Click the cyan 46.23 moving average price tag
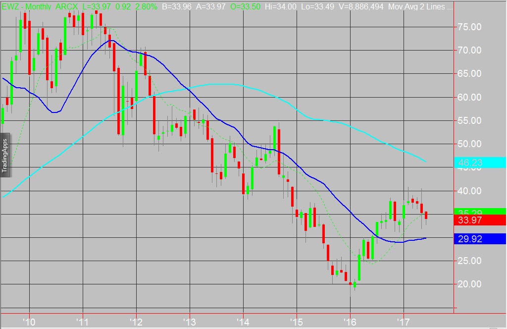The width and height of the screenshot is (507, 329). [x=480, y=163]
